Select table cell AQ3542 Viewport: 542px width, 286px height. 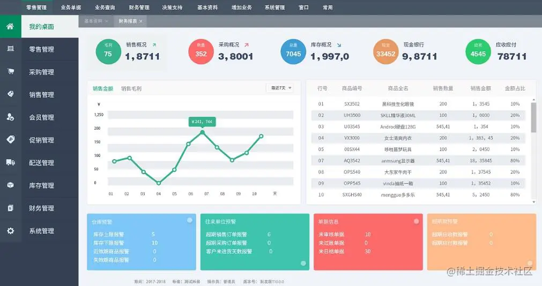352,161
